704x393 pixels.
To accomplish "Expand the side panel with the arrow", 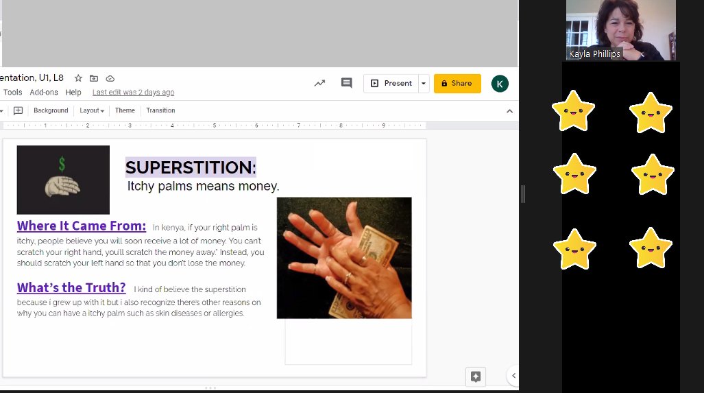I will 513,375.
